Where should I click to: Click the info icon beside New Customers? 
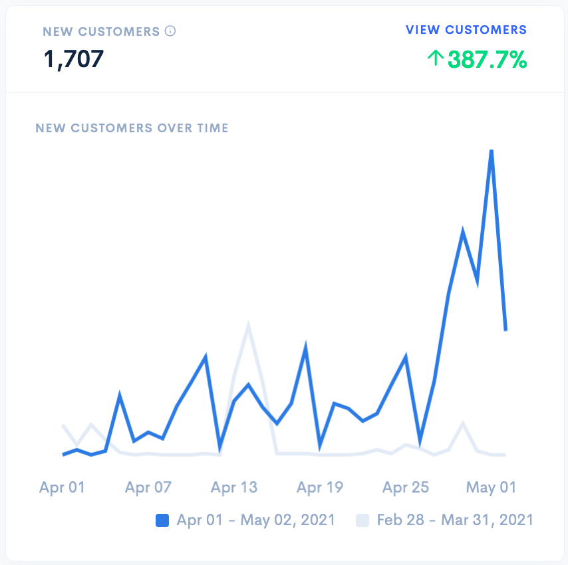[170, 31]
